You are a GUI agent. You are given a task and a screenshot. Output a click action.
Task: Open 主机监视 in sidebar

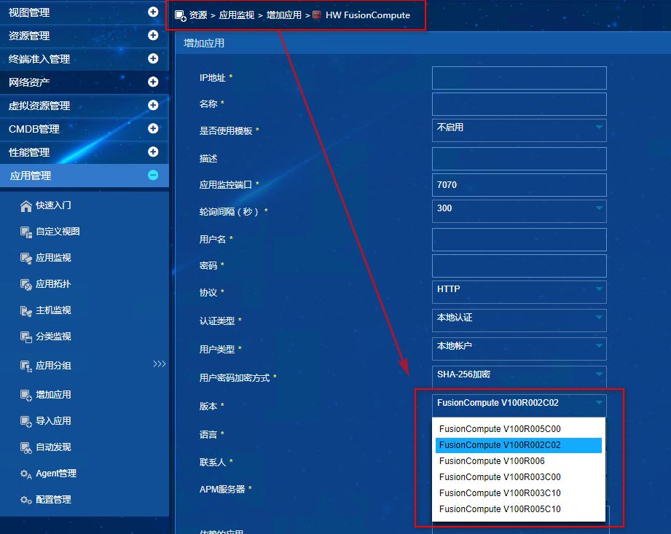pyautogui.click(x=53, y=310)
